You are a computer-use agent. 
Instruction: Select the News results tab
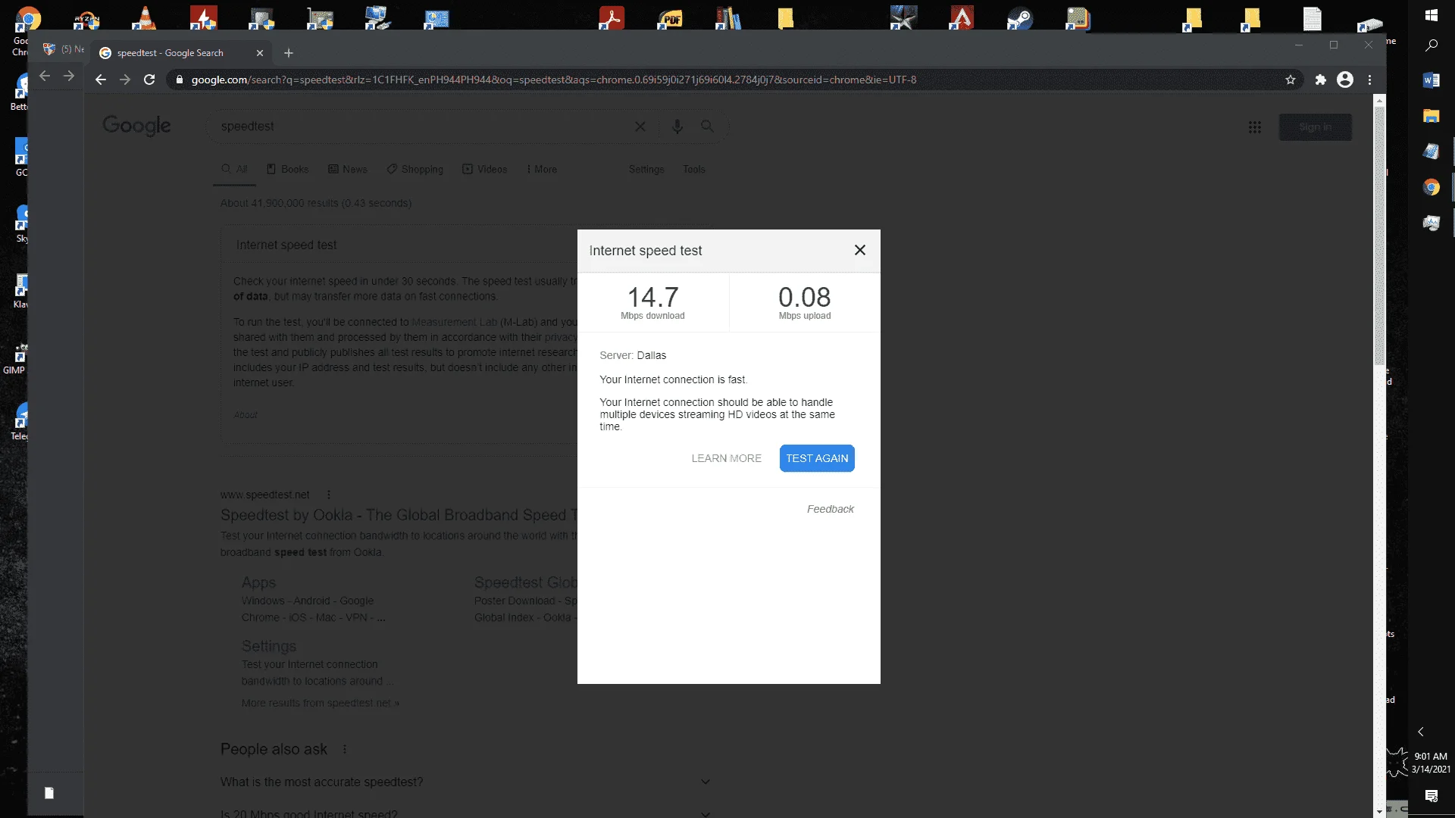[348, 169]
